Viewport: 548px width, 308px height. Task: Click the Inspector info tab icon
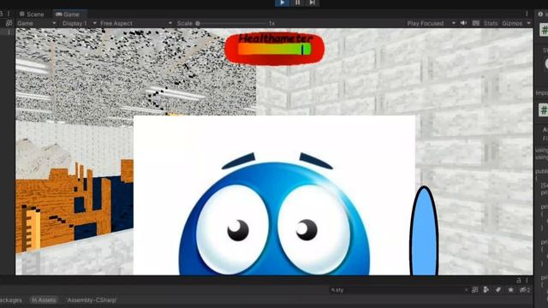point(540,14)
